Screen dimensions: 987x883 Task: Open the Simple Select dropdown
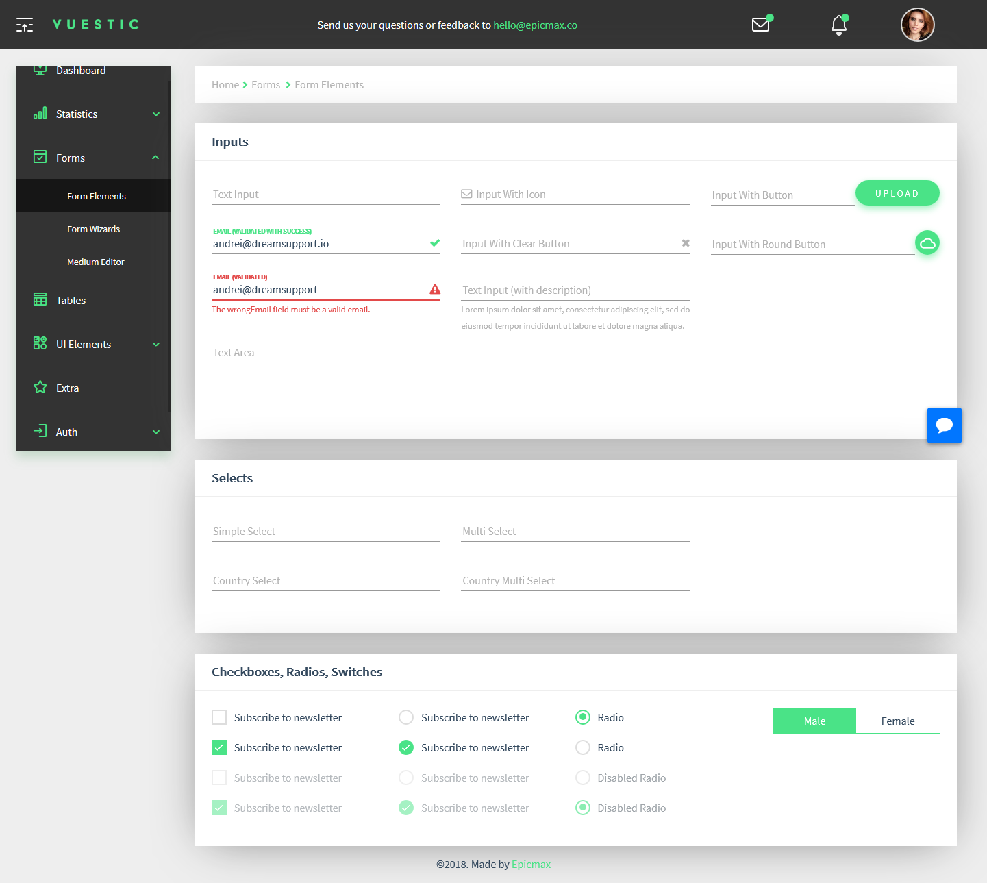[326, 532]
